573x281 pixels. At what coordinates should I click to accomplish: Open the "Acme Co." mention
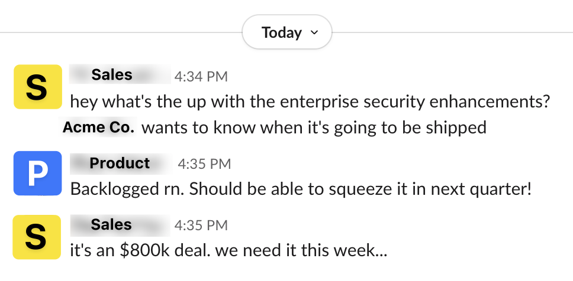(98, 127)
